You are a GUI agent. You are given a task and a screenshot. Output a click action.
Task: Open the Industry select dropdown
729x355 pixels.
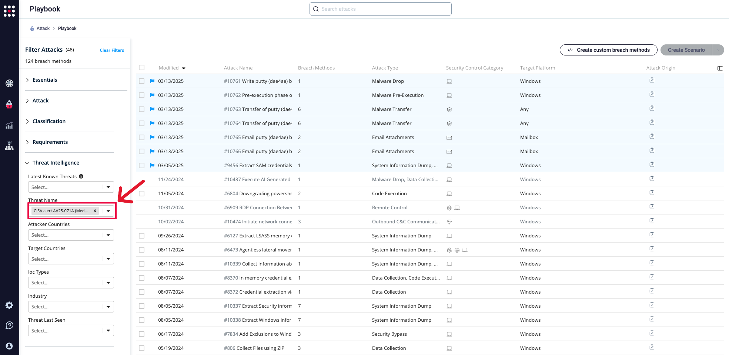71,307
